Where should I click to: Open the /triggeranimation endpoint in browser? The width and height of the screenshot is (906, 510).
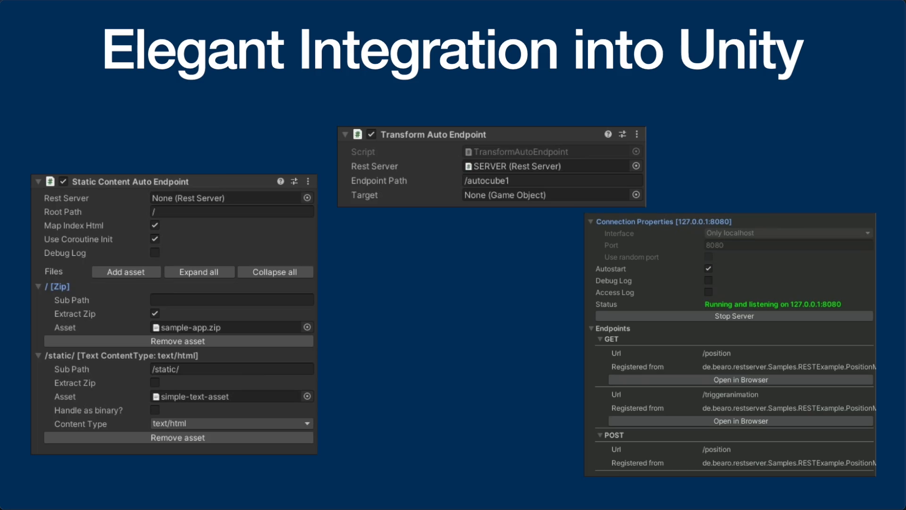[740, 421]
